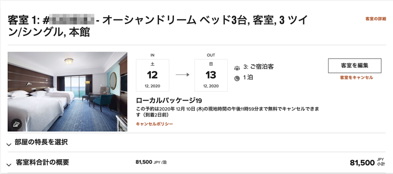Click the moon nights icon
Viewport: 393px width, 174px height.
pos(237,78)
